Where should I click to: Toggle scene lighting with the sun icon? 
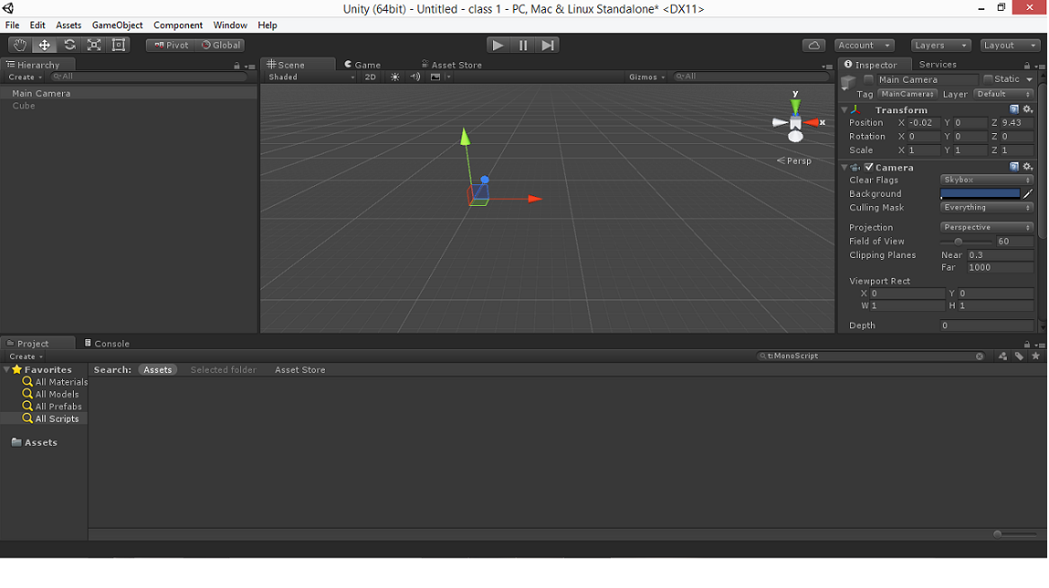[x=393, y=76]
